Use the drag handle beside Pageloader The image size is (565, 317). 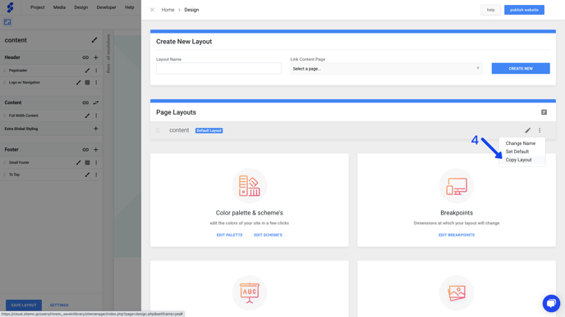click(x=5, y=70)
